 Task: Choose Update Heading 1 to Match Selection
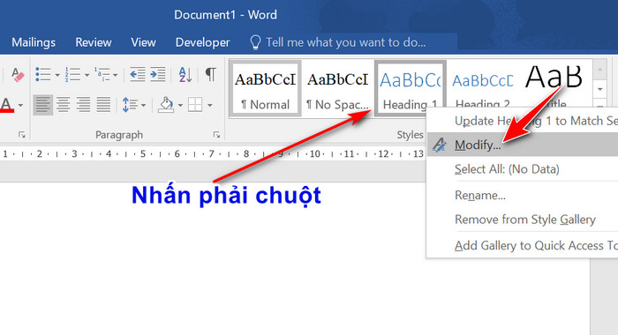point(523,121)
